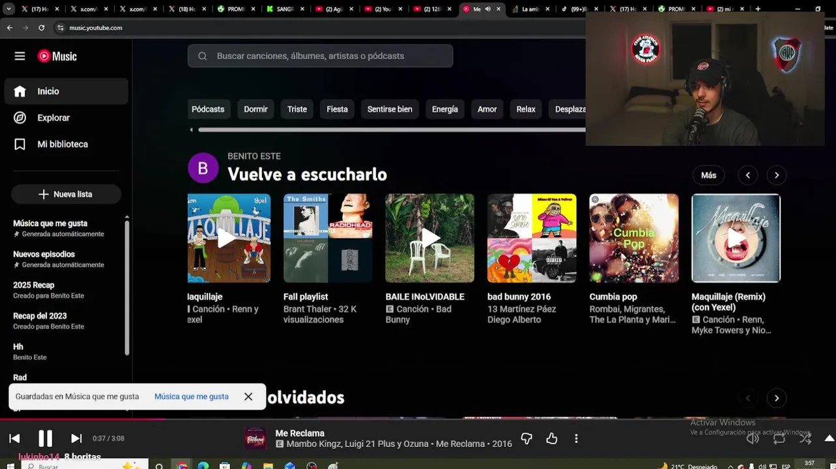Next arrow in the olvidados carousel
The image size is (836, 469).
click(x=777, y=398)
